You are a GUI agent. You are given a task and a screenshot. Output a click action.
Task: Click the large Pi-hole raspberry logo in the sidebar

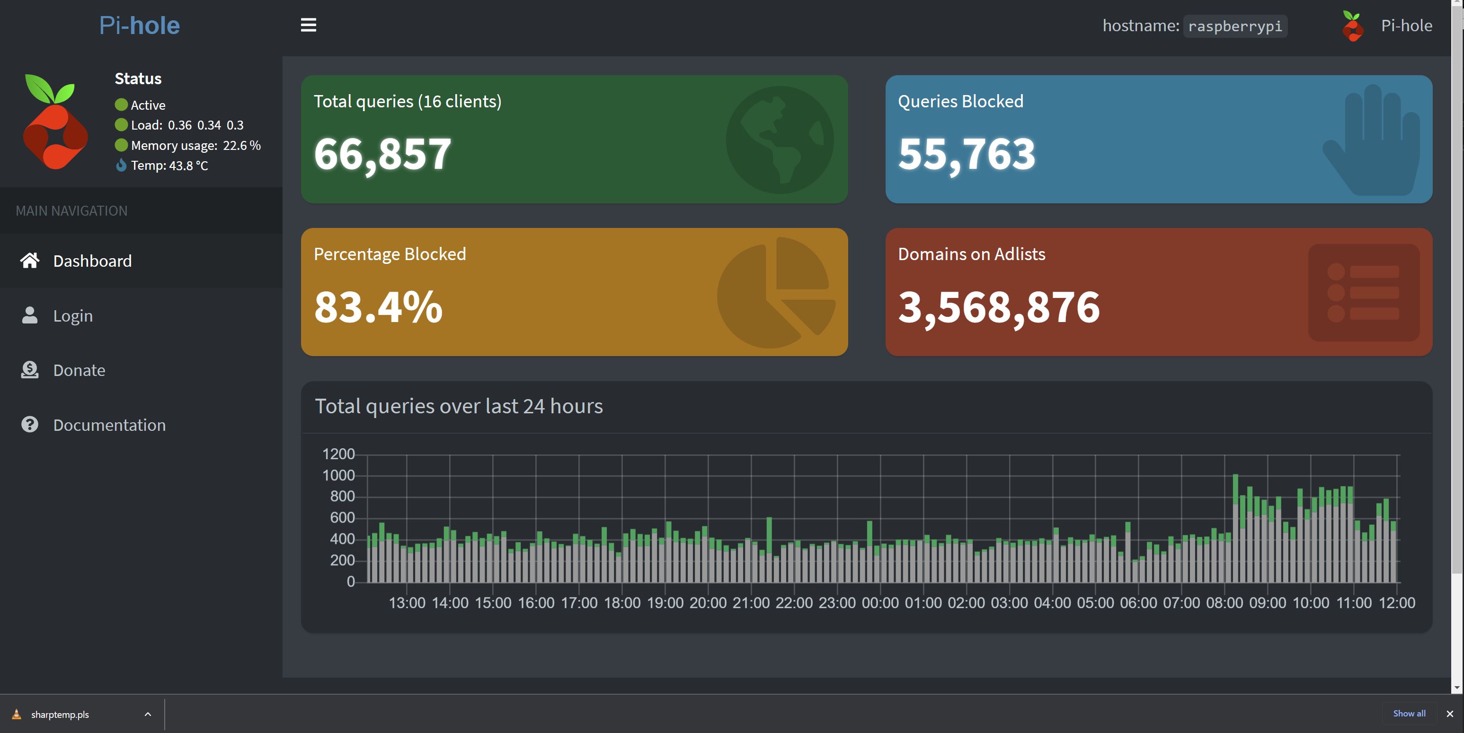[x=56, y=122]
